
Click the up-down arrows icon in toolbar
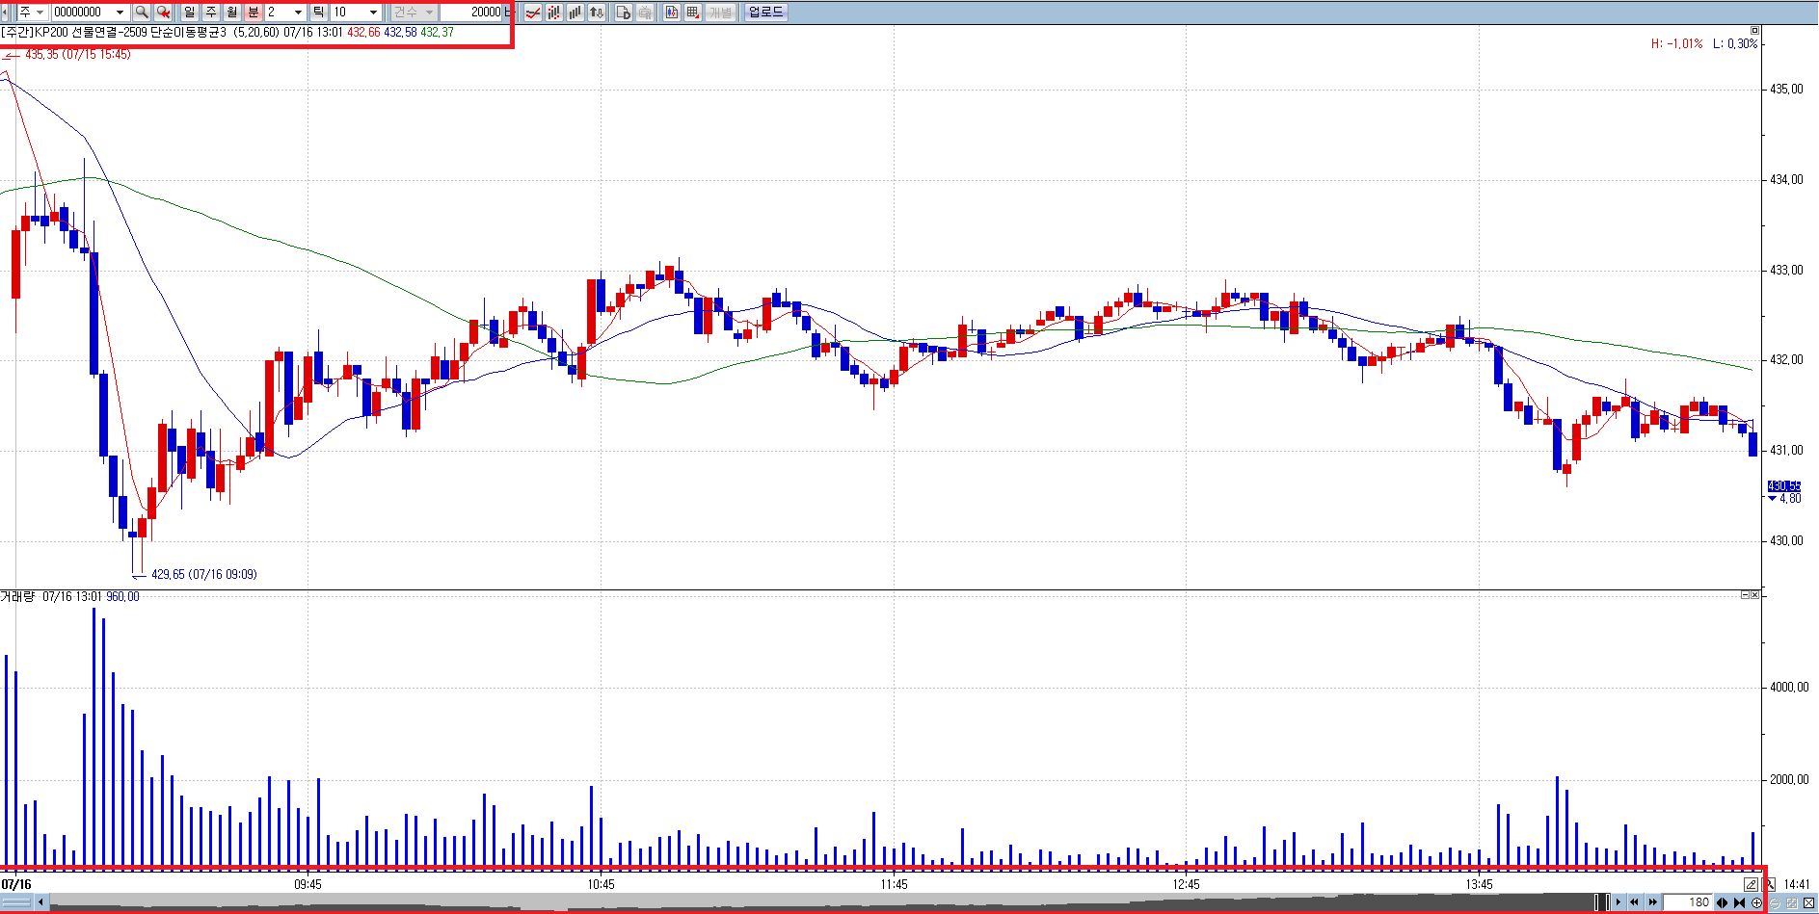pos(597,13)
